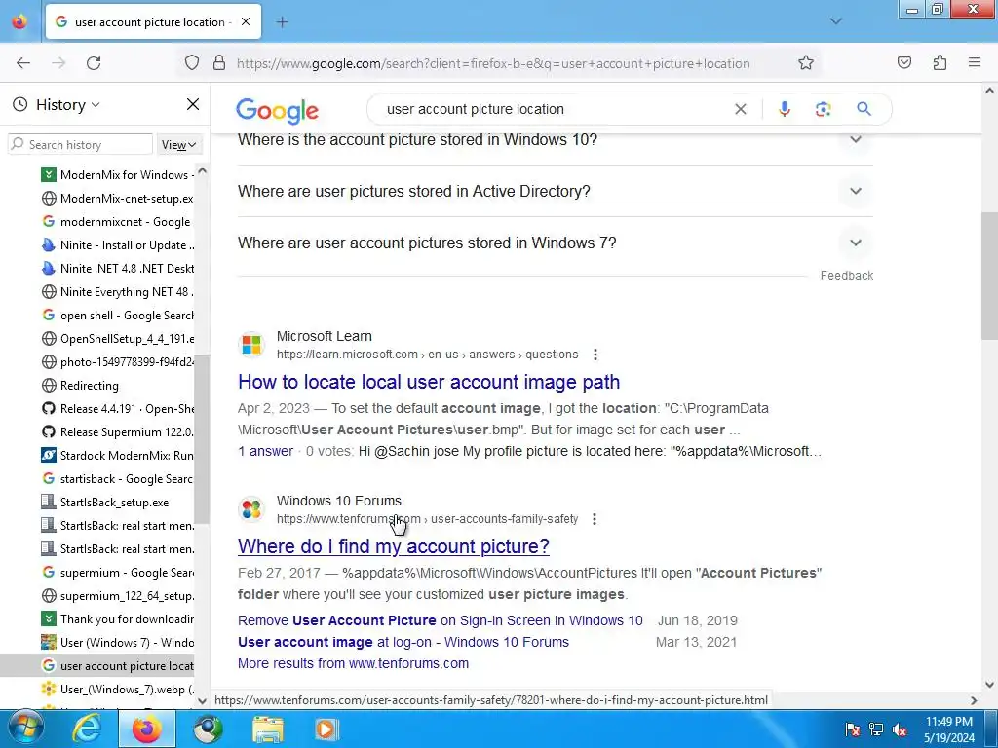Select Ninite - Install or Update history entry
This screenshot has height=748, width=998.
point(117,244)
